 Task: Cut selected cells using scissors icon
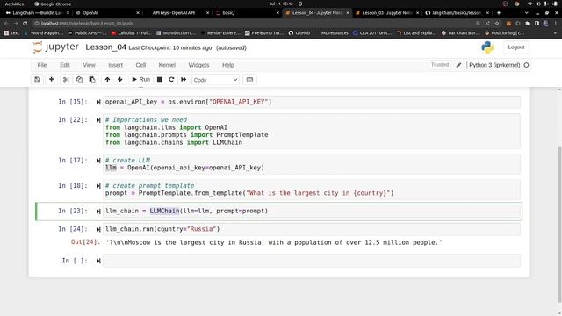click(66, 80)
